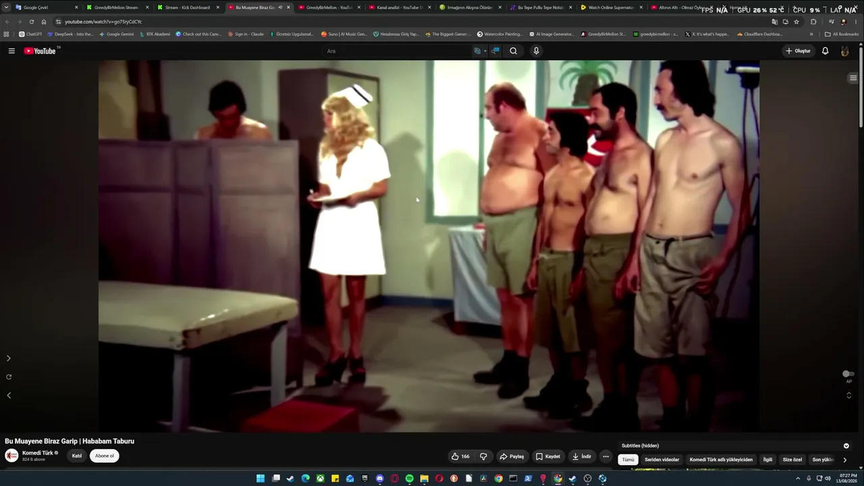Like the video with thumbs up (166)

[460, 456]
